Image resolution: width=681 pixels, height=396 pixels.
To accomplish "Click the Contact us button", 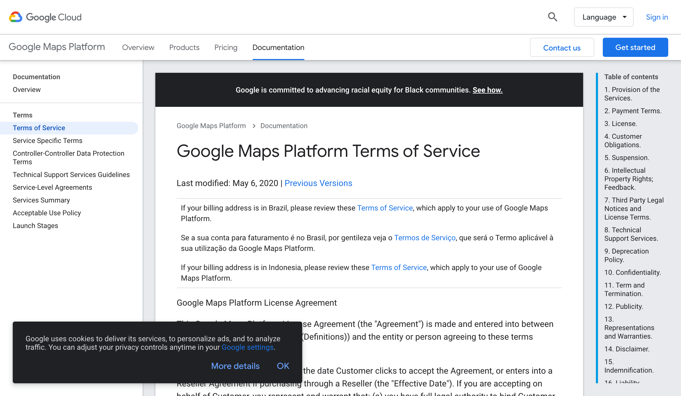I will coord(562,48).
